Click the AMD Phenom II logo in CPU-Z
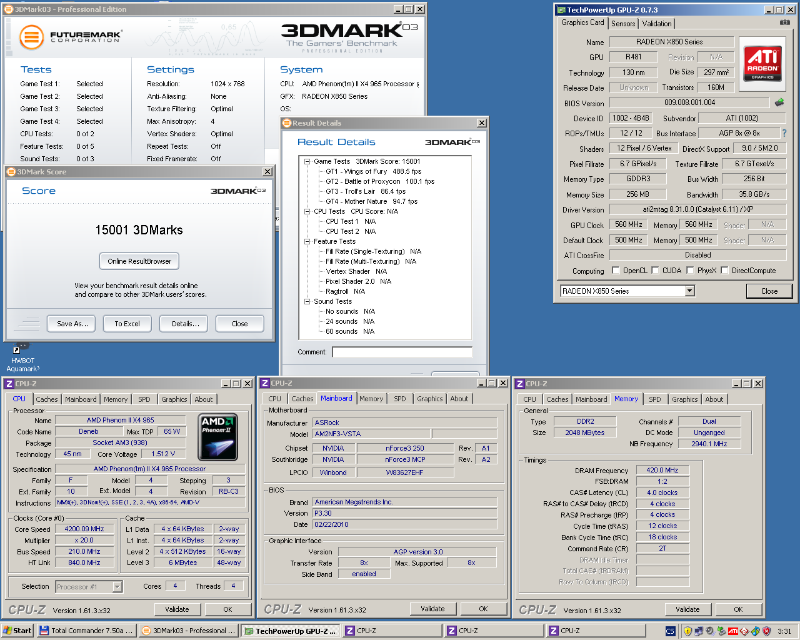 click(217, 436)
